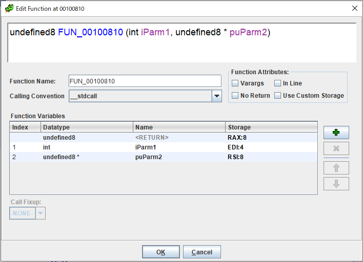The height and width of the screenshot is (262, 363).
Task: Click the EDI:4 storage cell
Action: [x=271, y=147]
